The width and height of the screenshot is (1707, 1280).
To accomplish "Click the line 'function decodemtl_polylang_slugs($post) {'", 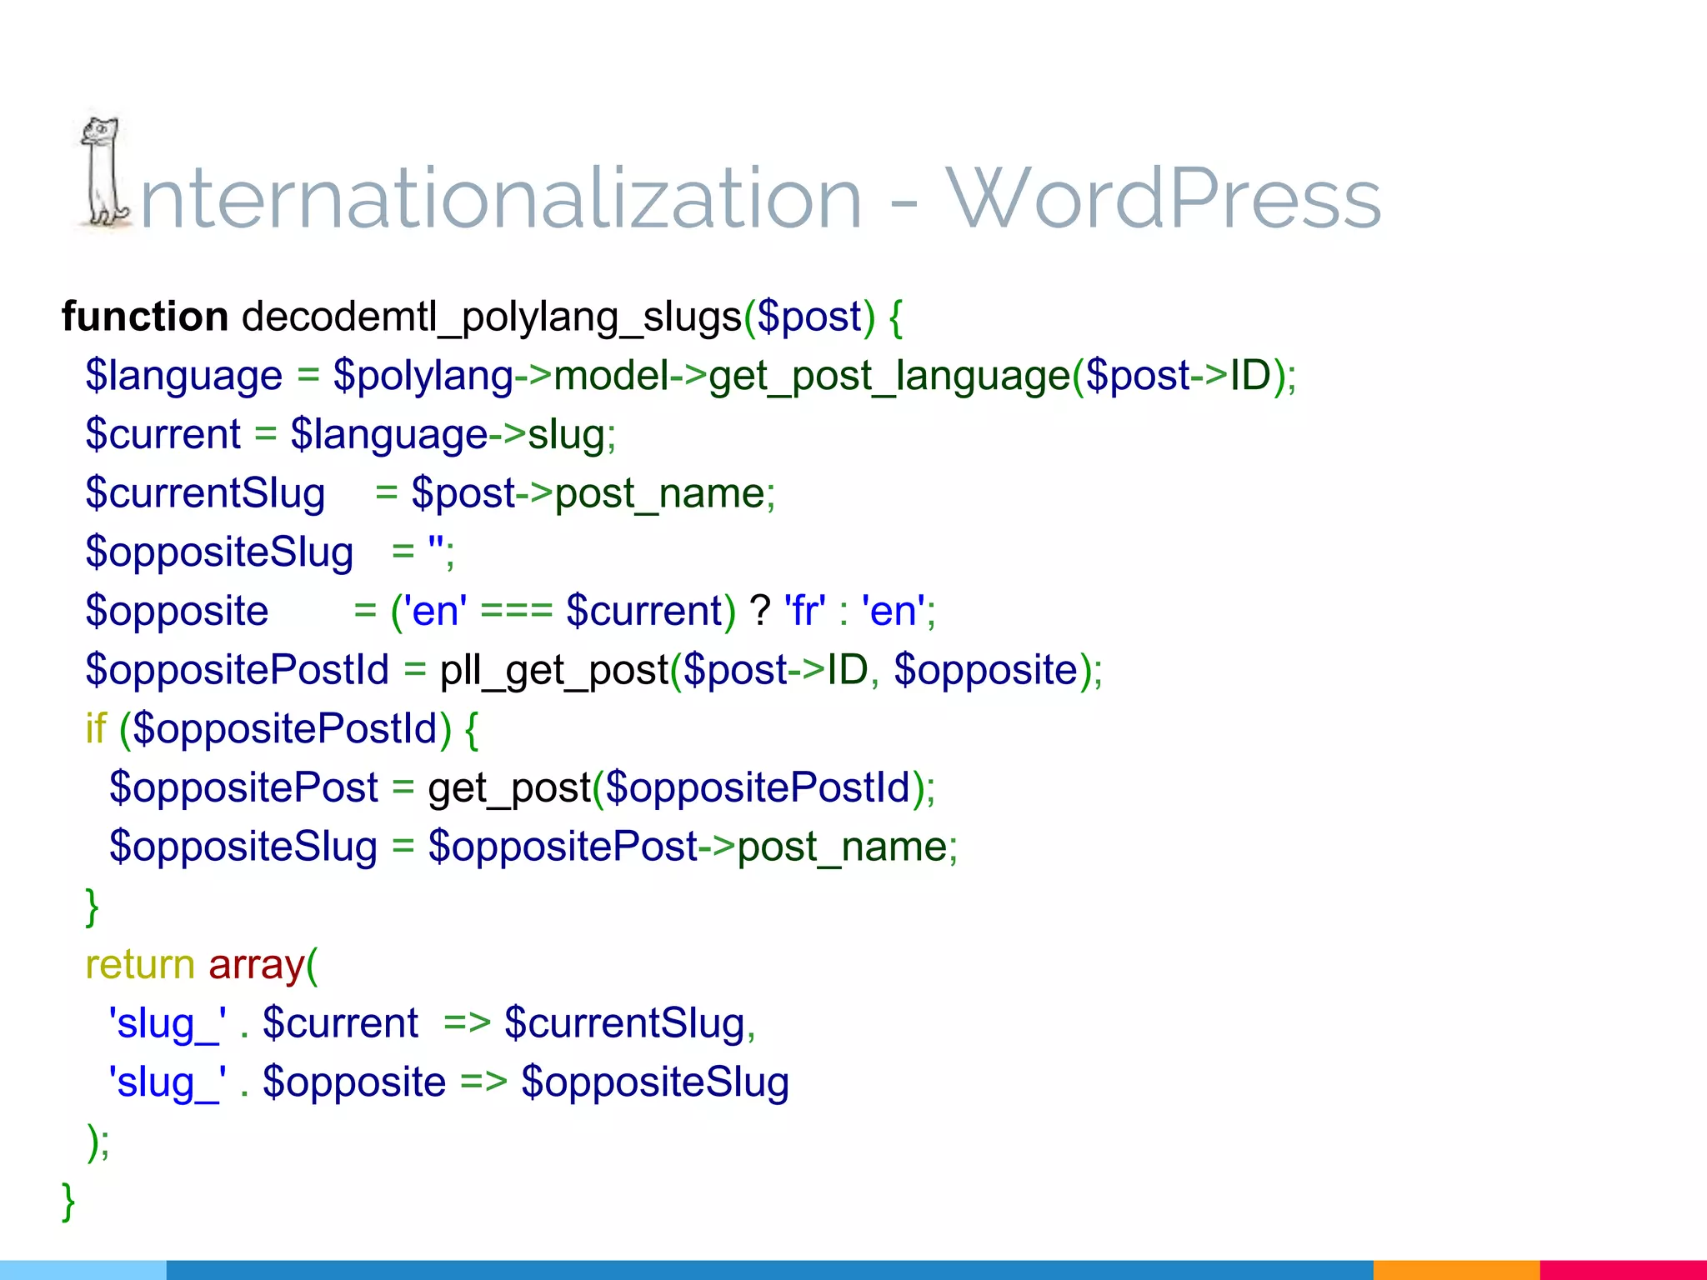I will click(x=483, y=318).
